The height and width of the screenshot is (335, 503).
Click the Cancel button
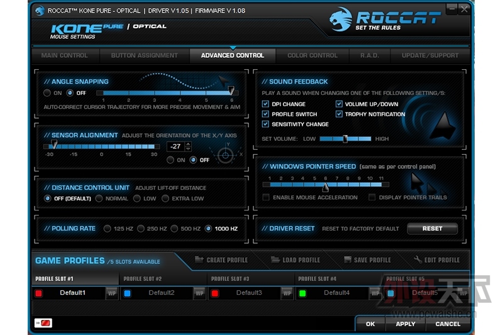tap(448, 324)
